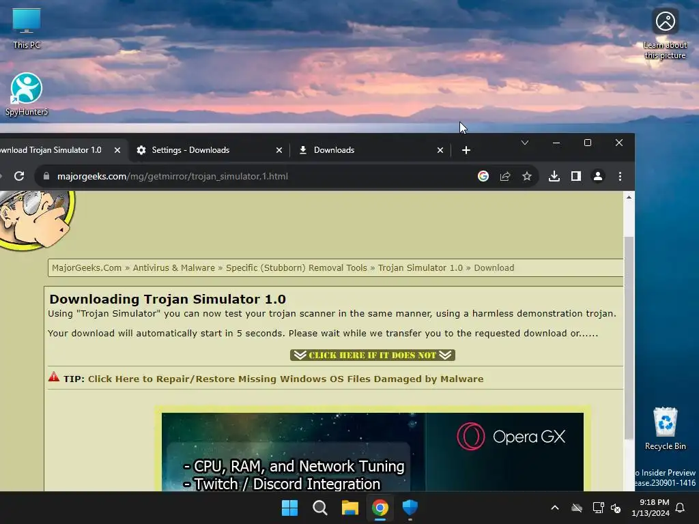
Task: Toggle Chrome side panel icon
Action: pyautogui.click(x=576, y=177)
